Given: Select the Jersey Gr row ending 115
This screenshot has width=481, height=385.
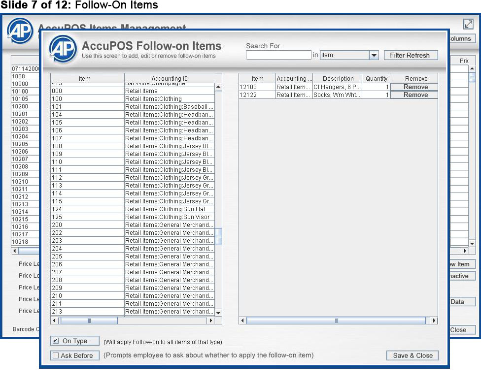Looking at the screenshot, I should point(133,201).
